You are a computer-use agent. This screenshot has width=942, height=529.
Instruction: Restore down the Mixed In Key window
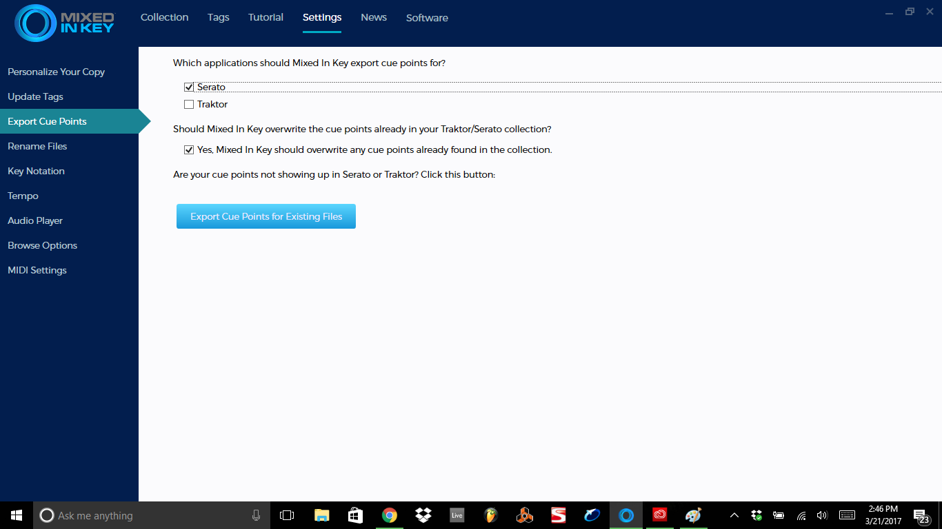pyautogui.click(x=910, y=11)
